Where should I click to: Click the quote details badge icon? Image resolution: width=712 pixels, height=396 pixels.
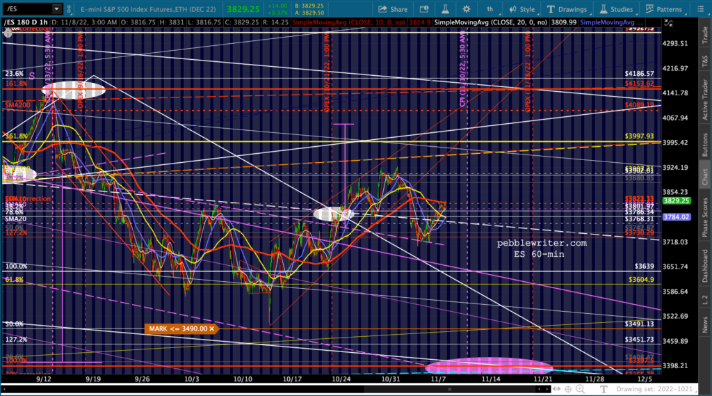pyautogui.click(x=424, y=9)
